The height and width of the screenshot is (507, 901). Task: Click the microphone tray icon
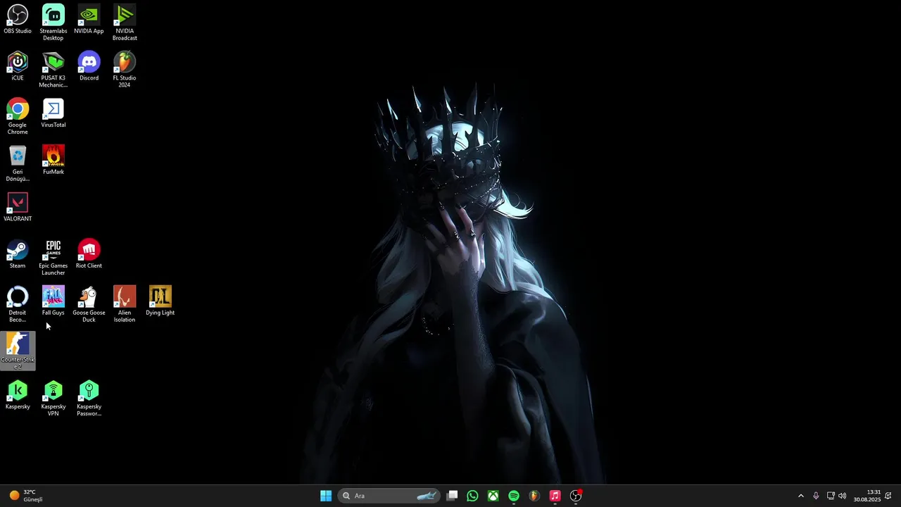point(816,496)
